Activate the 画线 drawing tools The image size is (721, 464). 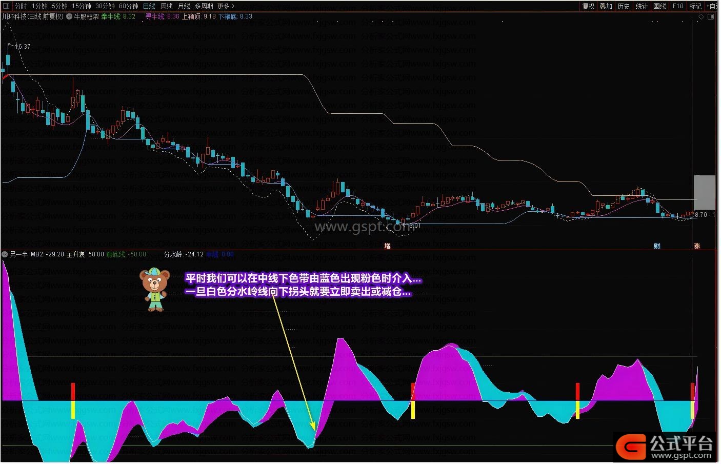tap(660, 6)
